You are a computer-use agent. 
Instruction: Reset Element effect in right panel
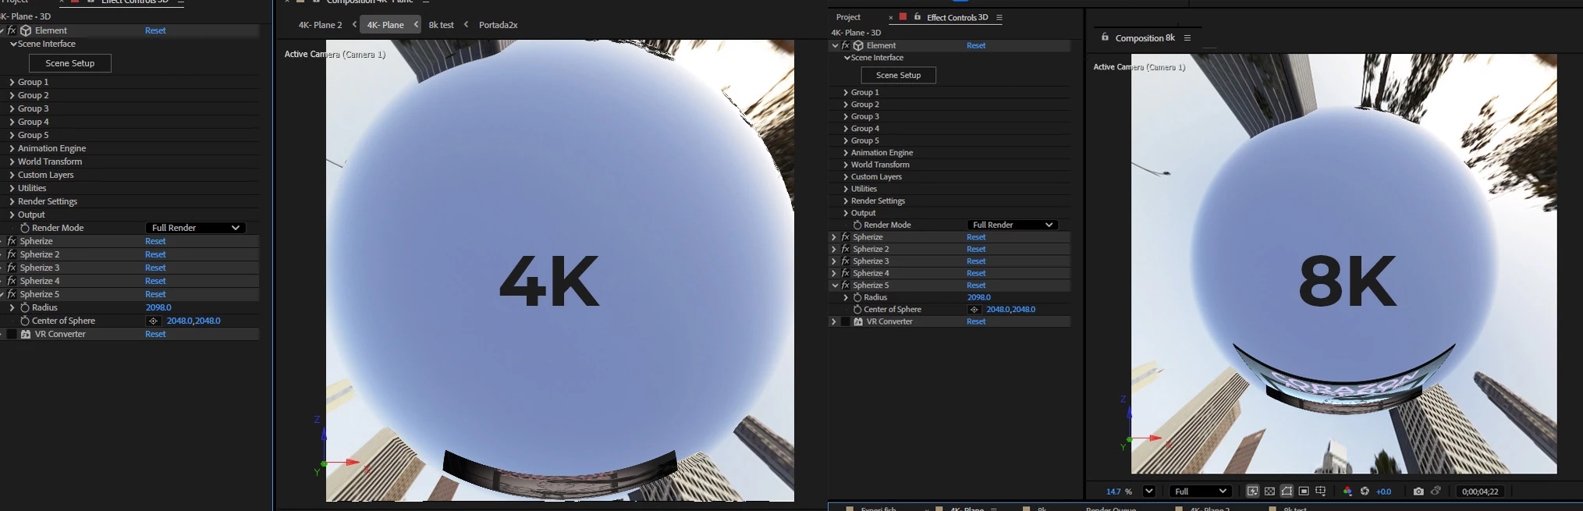pyautogui.click(x=976, y=45)
